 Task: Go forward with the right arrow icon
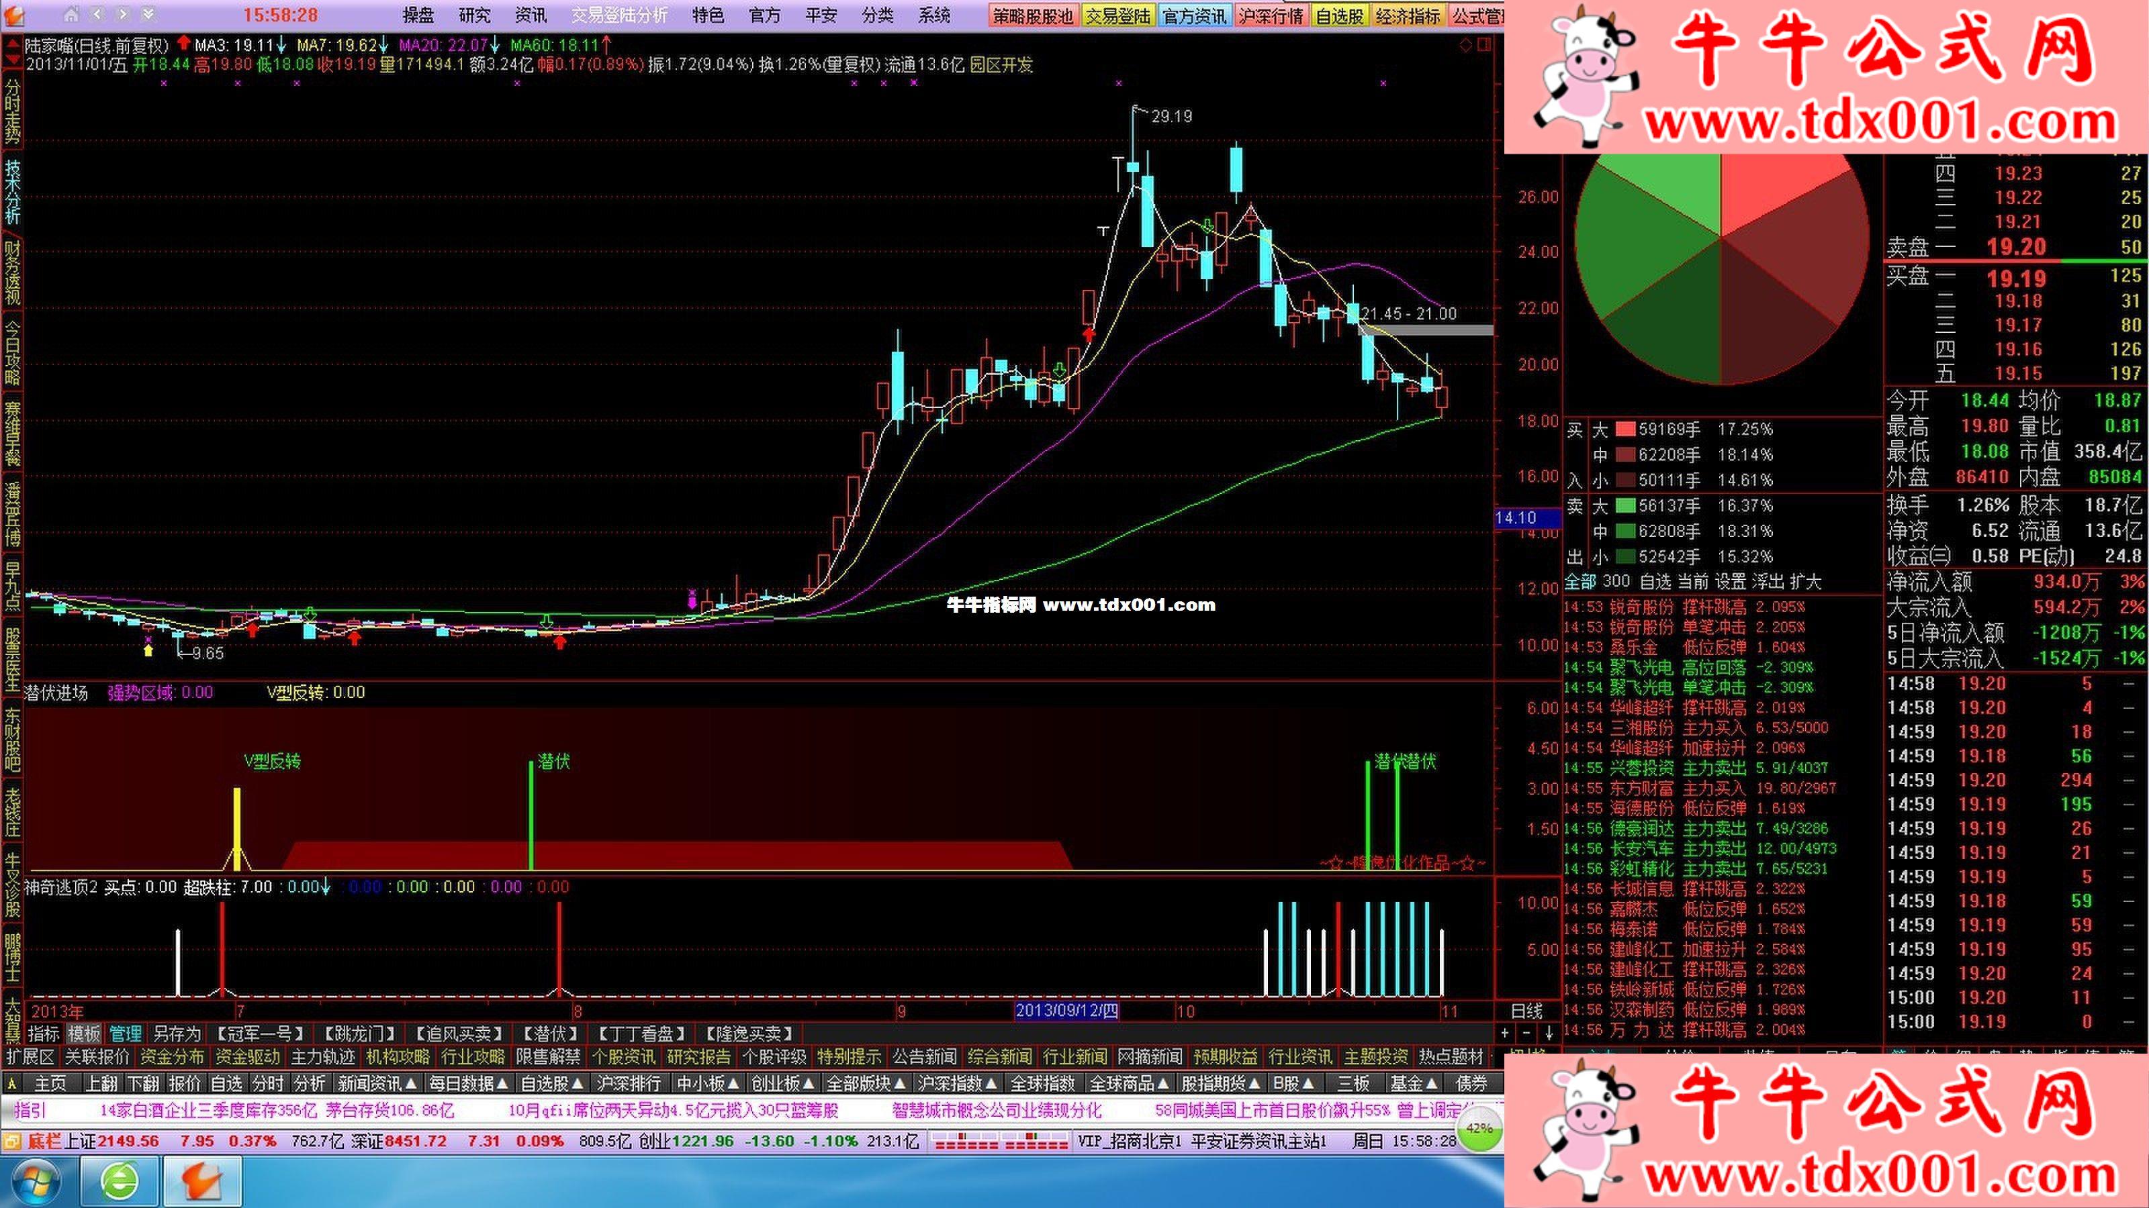(123, 15)
